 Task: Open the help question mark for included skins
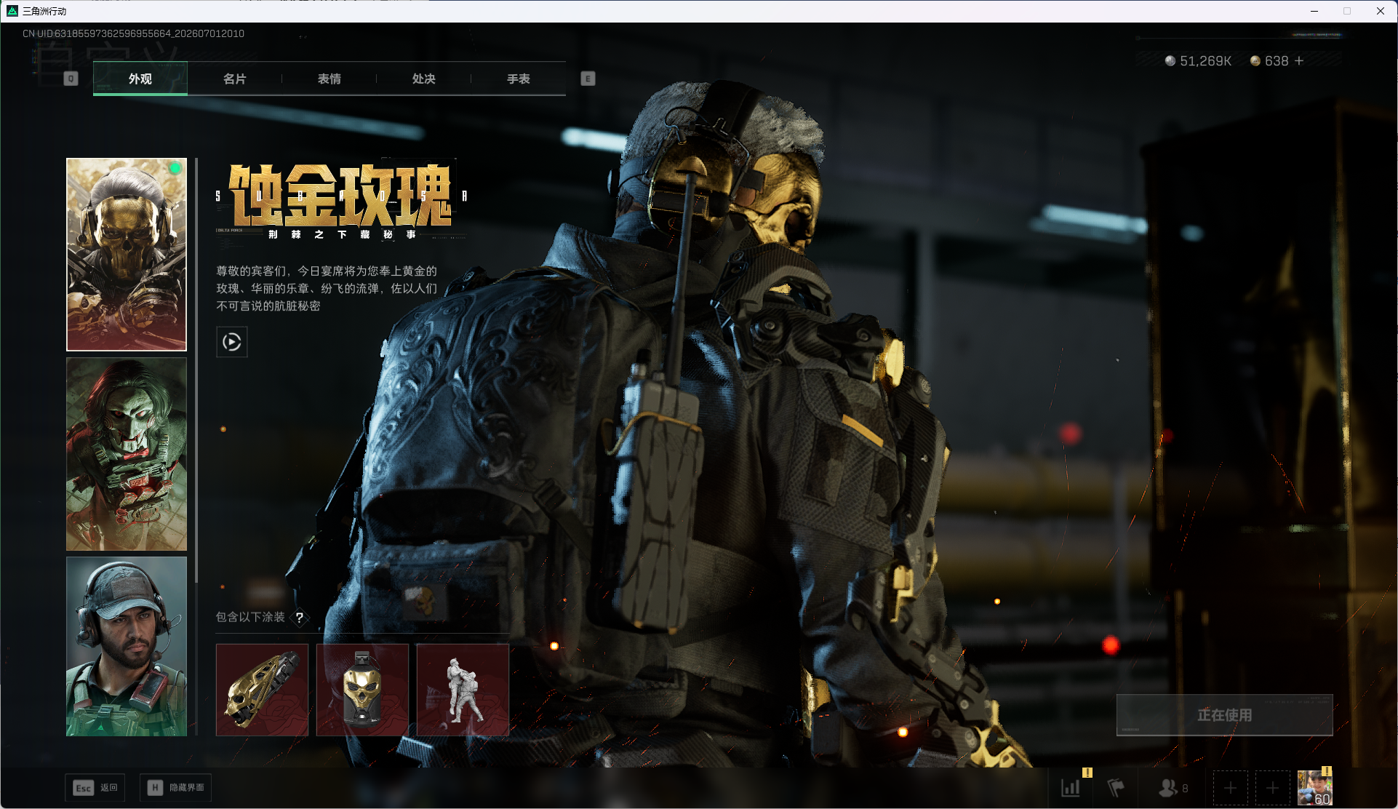point(300,618)
